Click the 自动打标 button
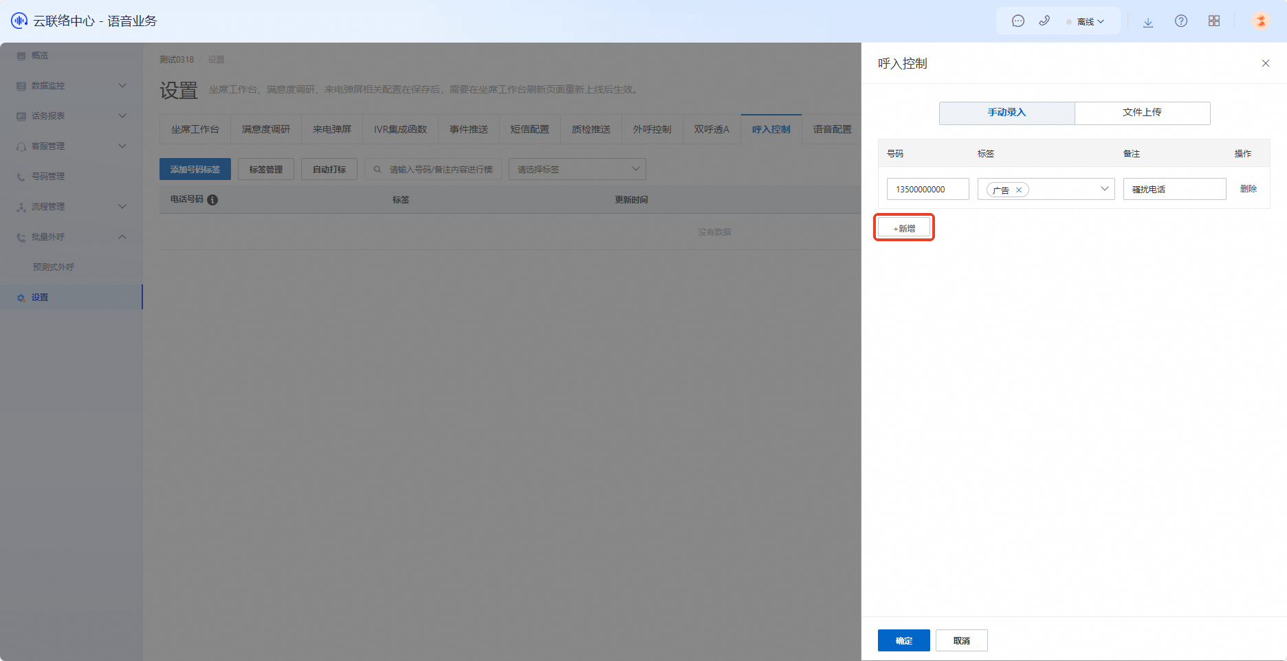Image resolution: width=1287 pixels, height=661 pixels. (x=329, y=169)
